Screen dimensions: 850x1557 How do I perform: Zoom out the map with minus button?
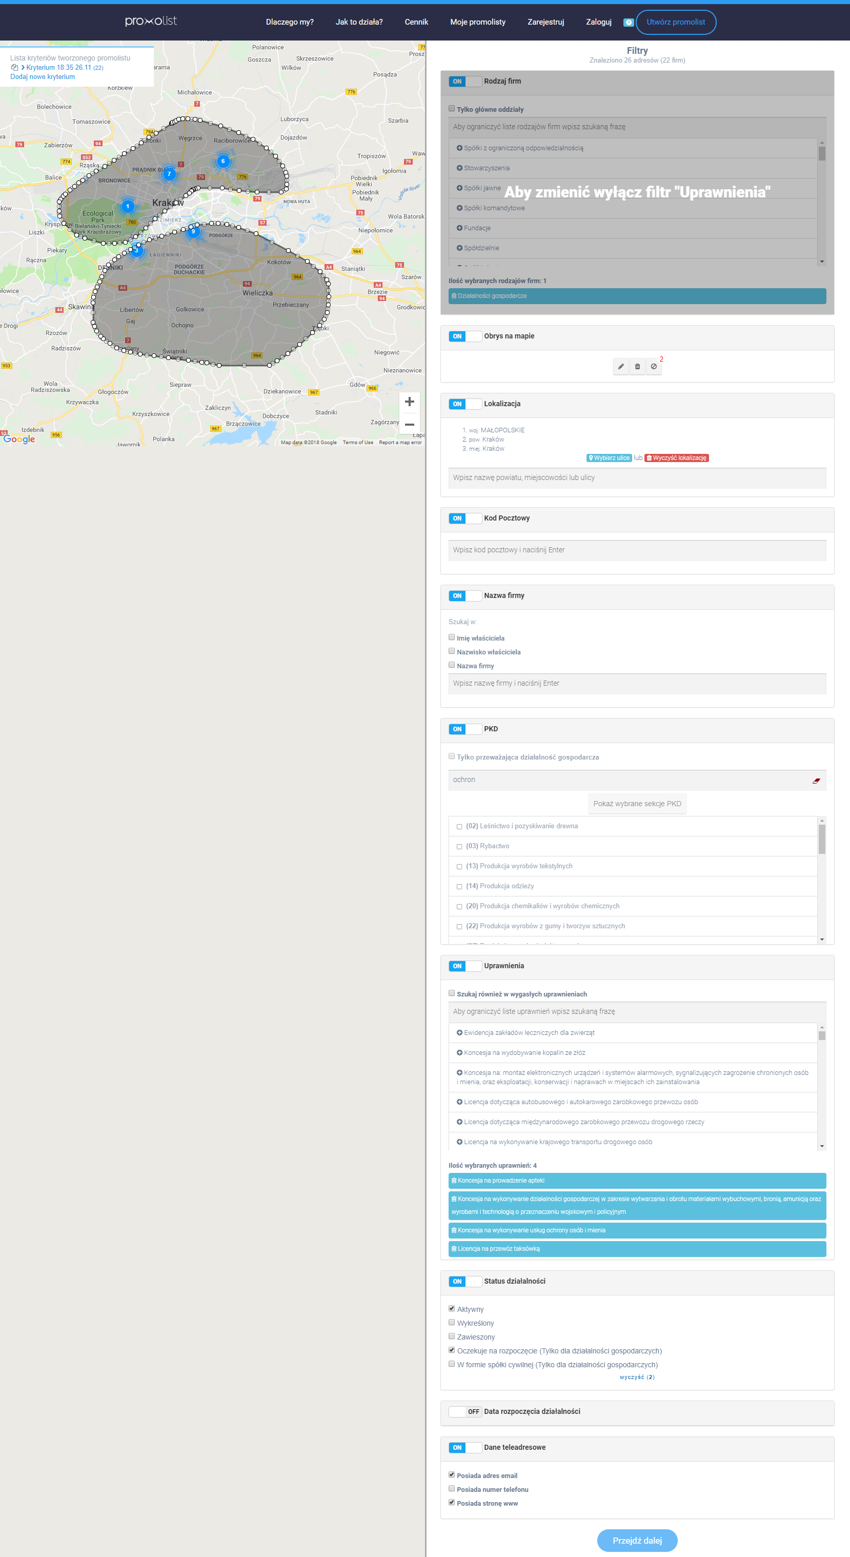tap(409, 424)
